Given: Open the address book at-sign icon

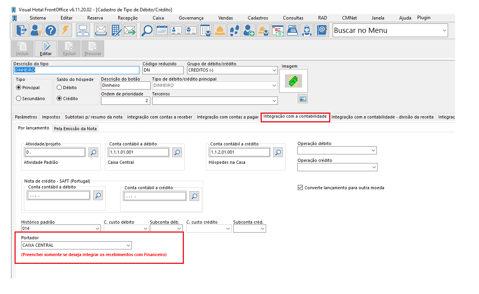Looking at the screenshot, I should coord(321,30).
